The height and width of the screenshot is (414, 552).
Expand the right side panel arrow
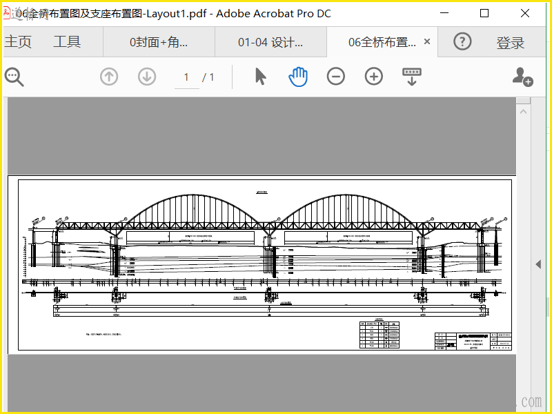(x=538, y=264)
